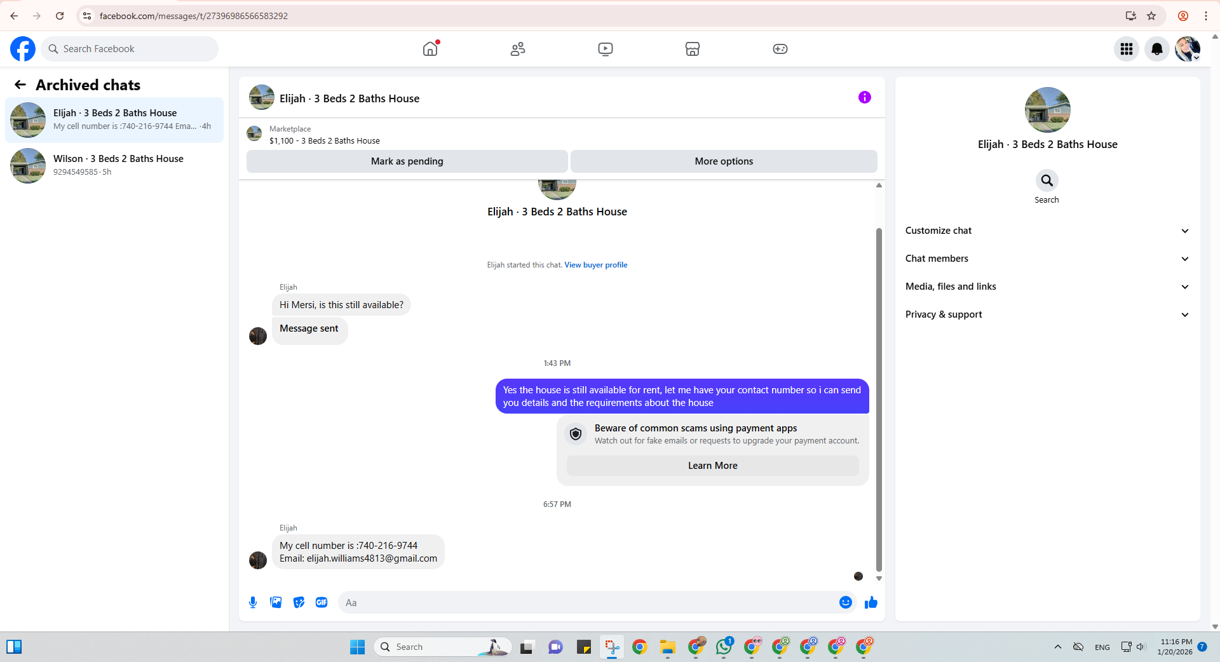1220x662 pixels.
Task: Choose a sticker
Action: coord(299,602)
